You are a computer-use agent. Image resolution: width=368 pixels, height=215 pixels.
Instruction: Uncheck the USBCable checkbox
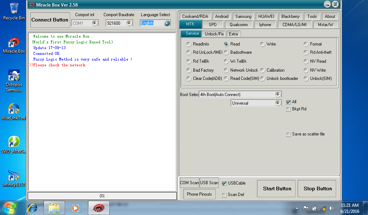pyautogui.click(x=224, y=183)
